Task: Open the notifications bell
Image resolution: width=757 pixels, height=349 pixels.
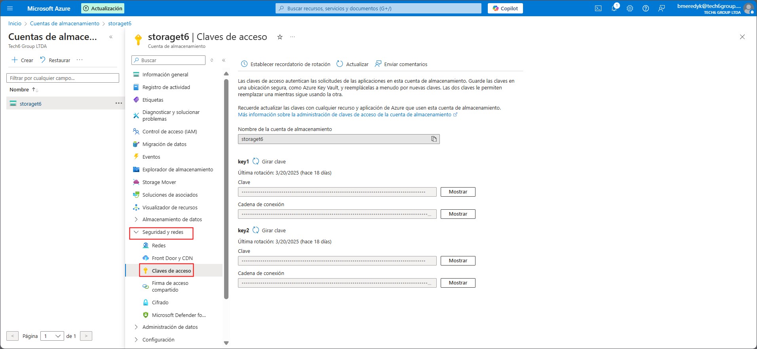Action: point(614,8)
